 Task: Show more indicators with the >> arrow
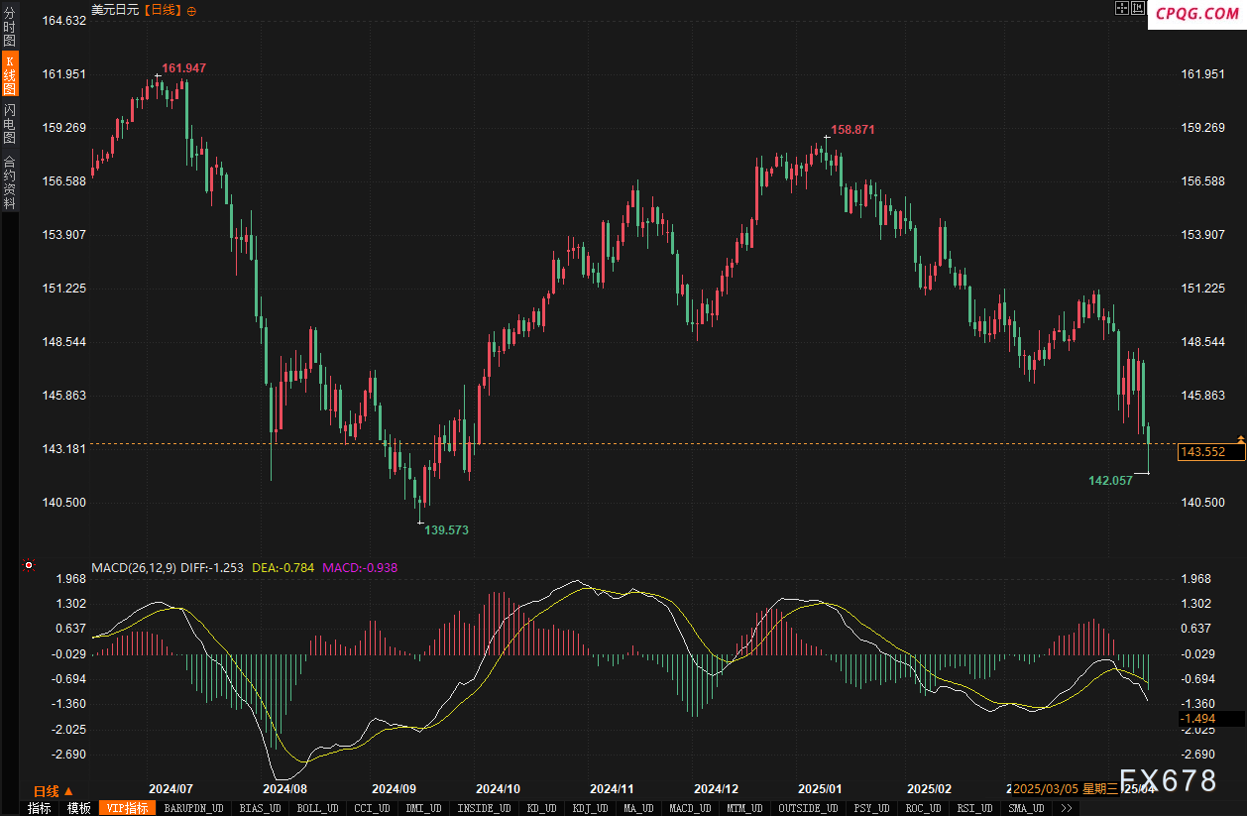pyautogui.click(x=1066, y=808)
